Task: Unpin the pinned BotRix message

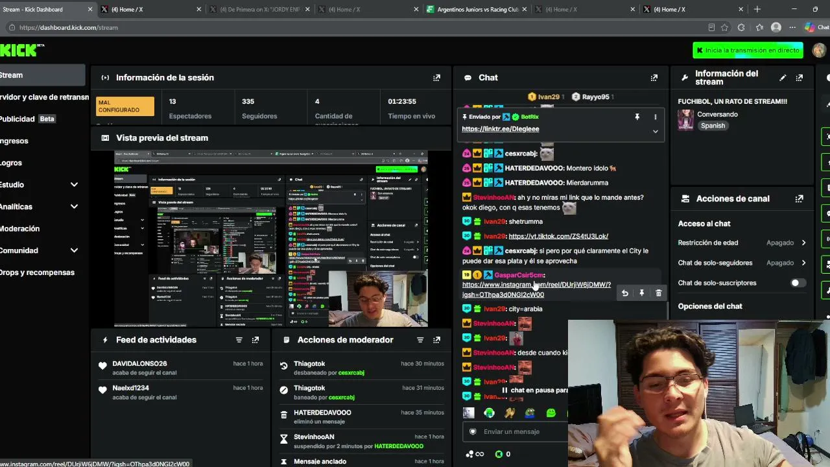Action: pyautogui.click(x=637, y=117)
